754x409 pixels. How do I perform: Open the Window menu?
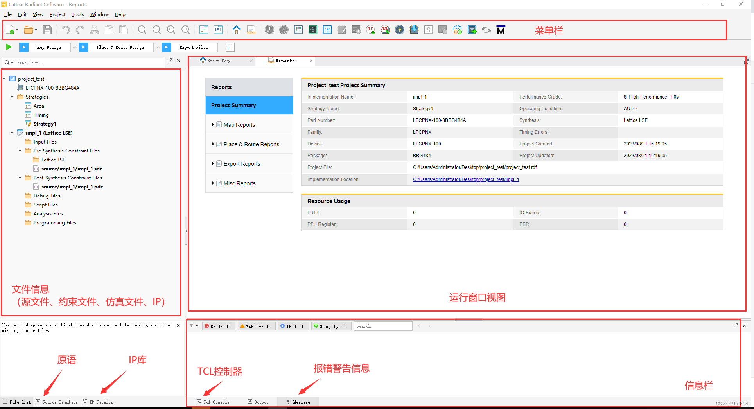click(x=99, y=14)
